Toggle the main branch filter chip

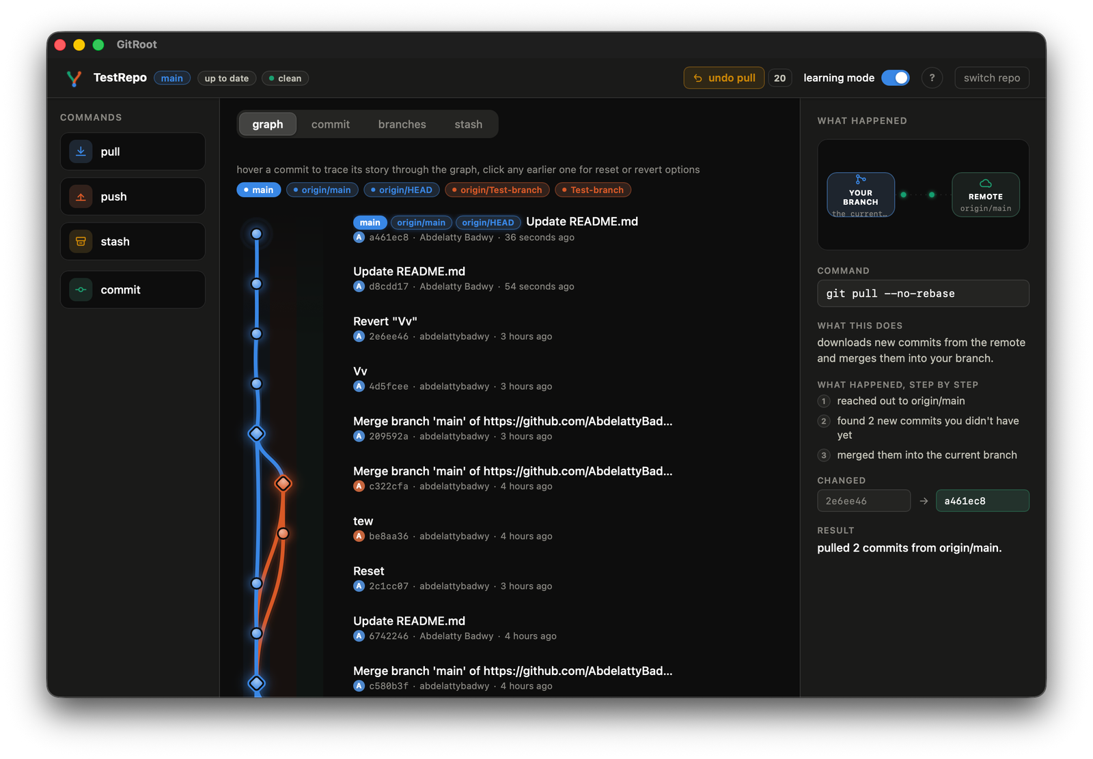click(x=259, y=190)
